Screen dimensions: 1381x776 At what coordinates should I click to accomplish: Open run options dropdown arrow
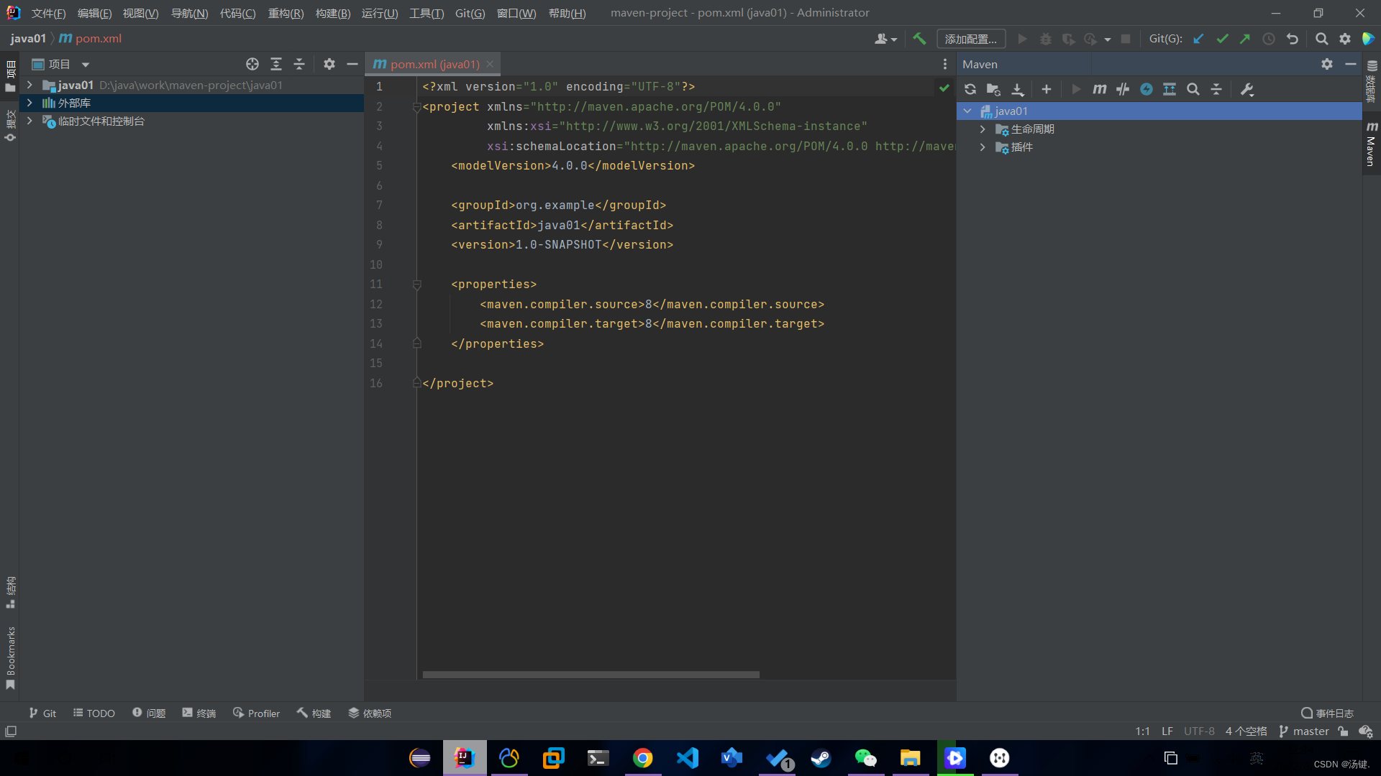[1108, 39]
